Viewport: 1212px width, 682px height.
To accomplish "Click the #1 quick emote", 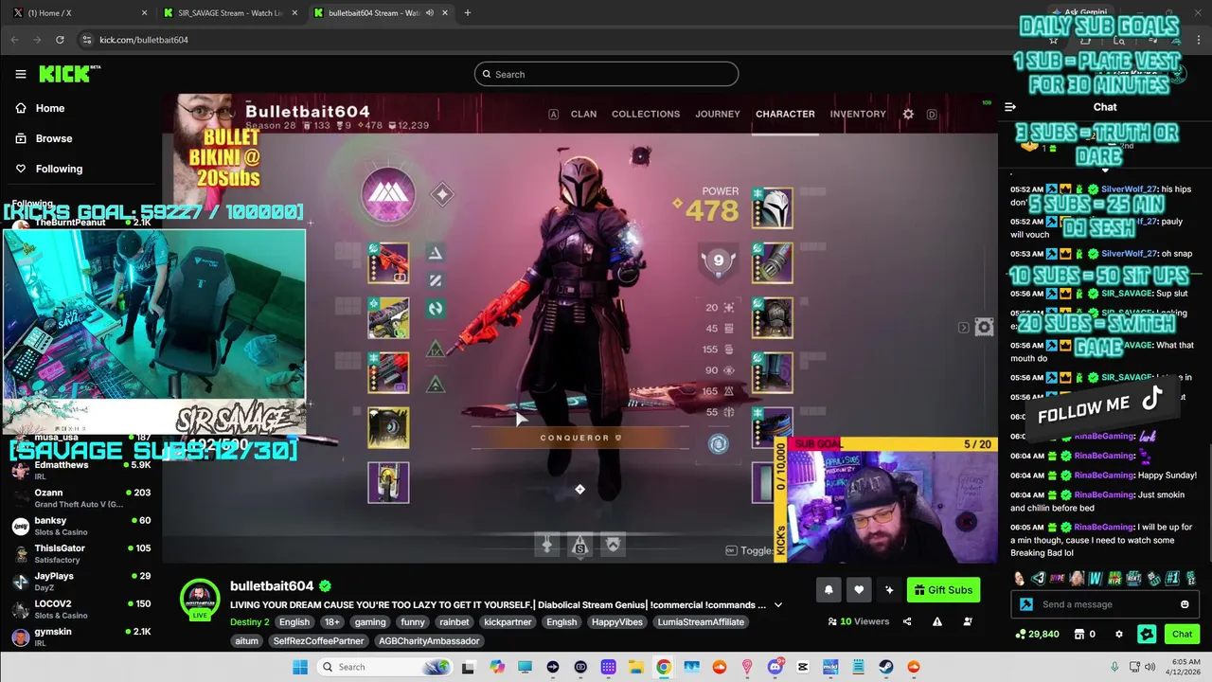I will click(1172, 578).
